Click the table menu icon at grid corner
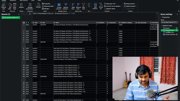The width and height of the screenshot is (180, 101). pos(24,23)
